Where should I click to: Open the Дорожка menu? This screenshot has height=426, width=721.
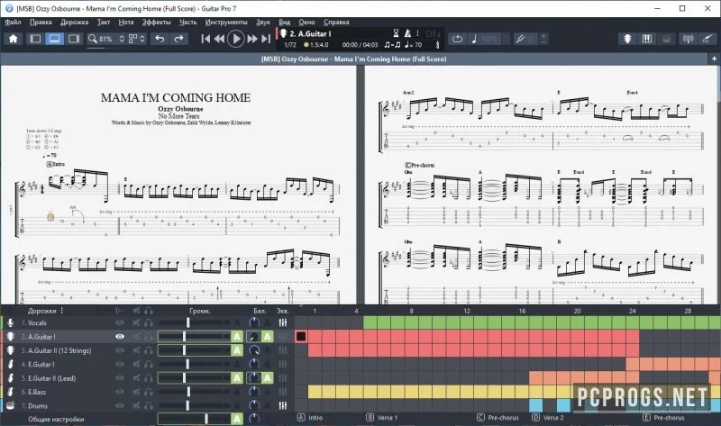(75, 22)
